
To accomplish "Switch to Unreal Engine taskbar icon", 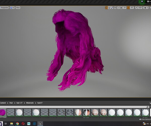I will click(x=40, y=123).
